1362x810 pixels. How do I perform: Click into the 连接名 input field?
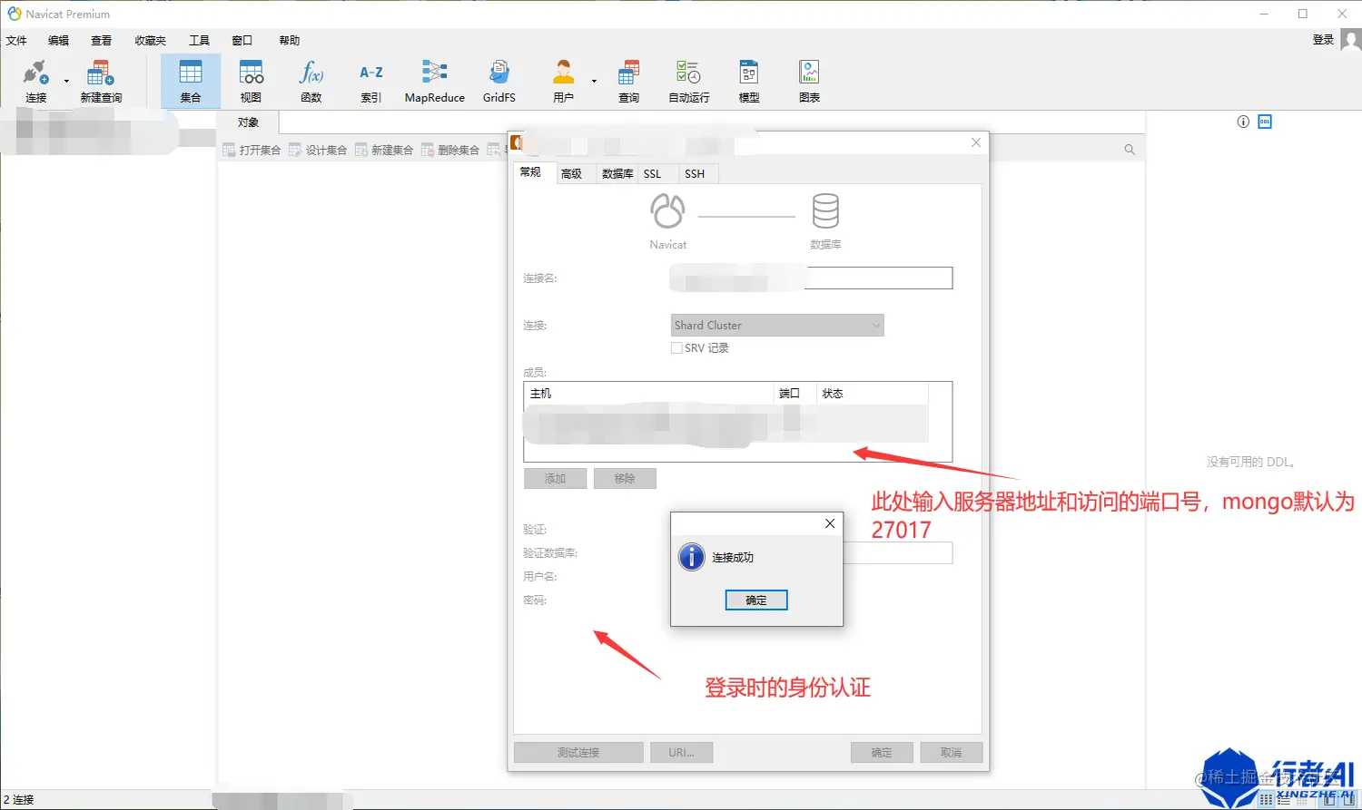click(x=812, y=278)
